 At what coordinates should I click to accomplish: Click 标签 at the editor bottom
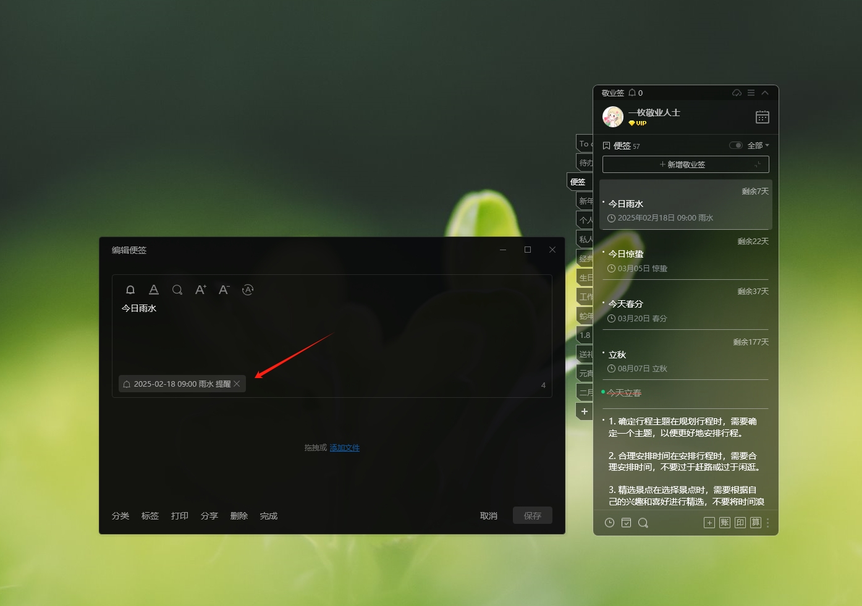pyautogui.click(x=150, y=516)
